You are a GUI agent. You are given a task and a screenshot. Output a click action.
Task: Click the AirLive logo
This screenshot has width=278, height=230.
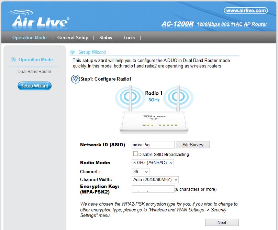click(39, 19)
